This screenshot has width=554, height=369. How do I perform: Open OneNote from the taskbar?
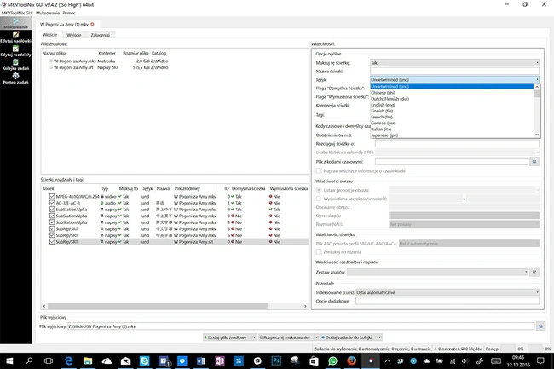click(219, 360)
